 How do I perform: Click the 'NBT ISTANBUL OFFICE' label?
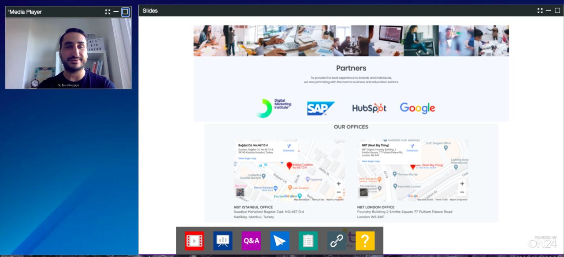click(x=253, y=207)
